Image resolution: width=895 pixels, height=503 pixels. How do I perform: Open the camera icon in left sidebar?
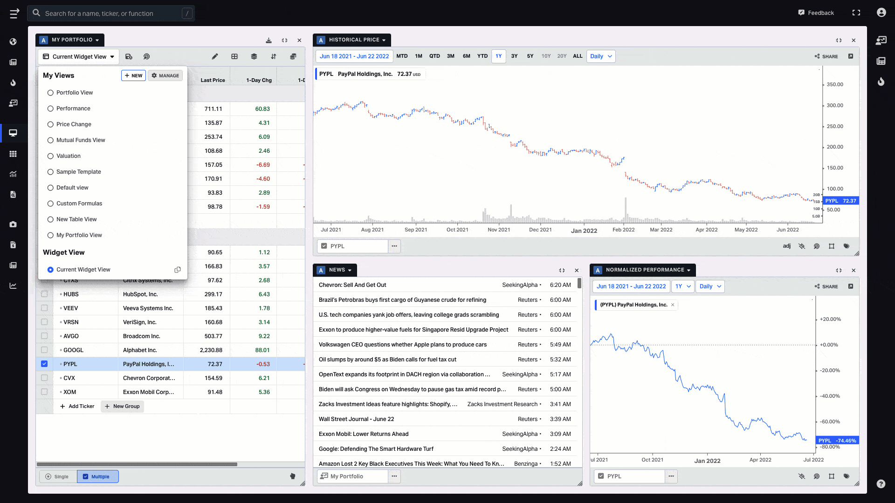pyautogui.click(x=13, y=224)
